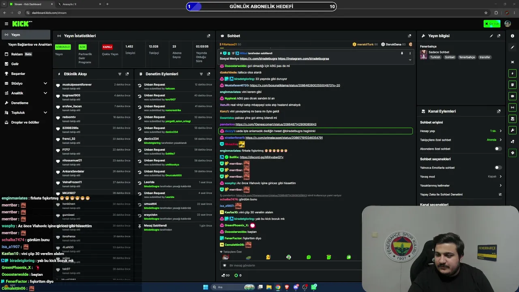
Task: Pop out the Yayın bilgisi panel
Action: coord(499,36)
